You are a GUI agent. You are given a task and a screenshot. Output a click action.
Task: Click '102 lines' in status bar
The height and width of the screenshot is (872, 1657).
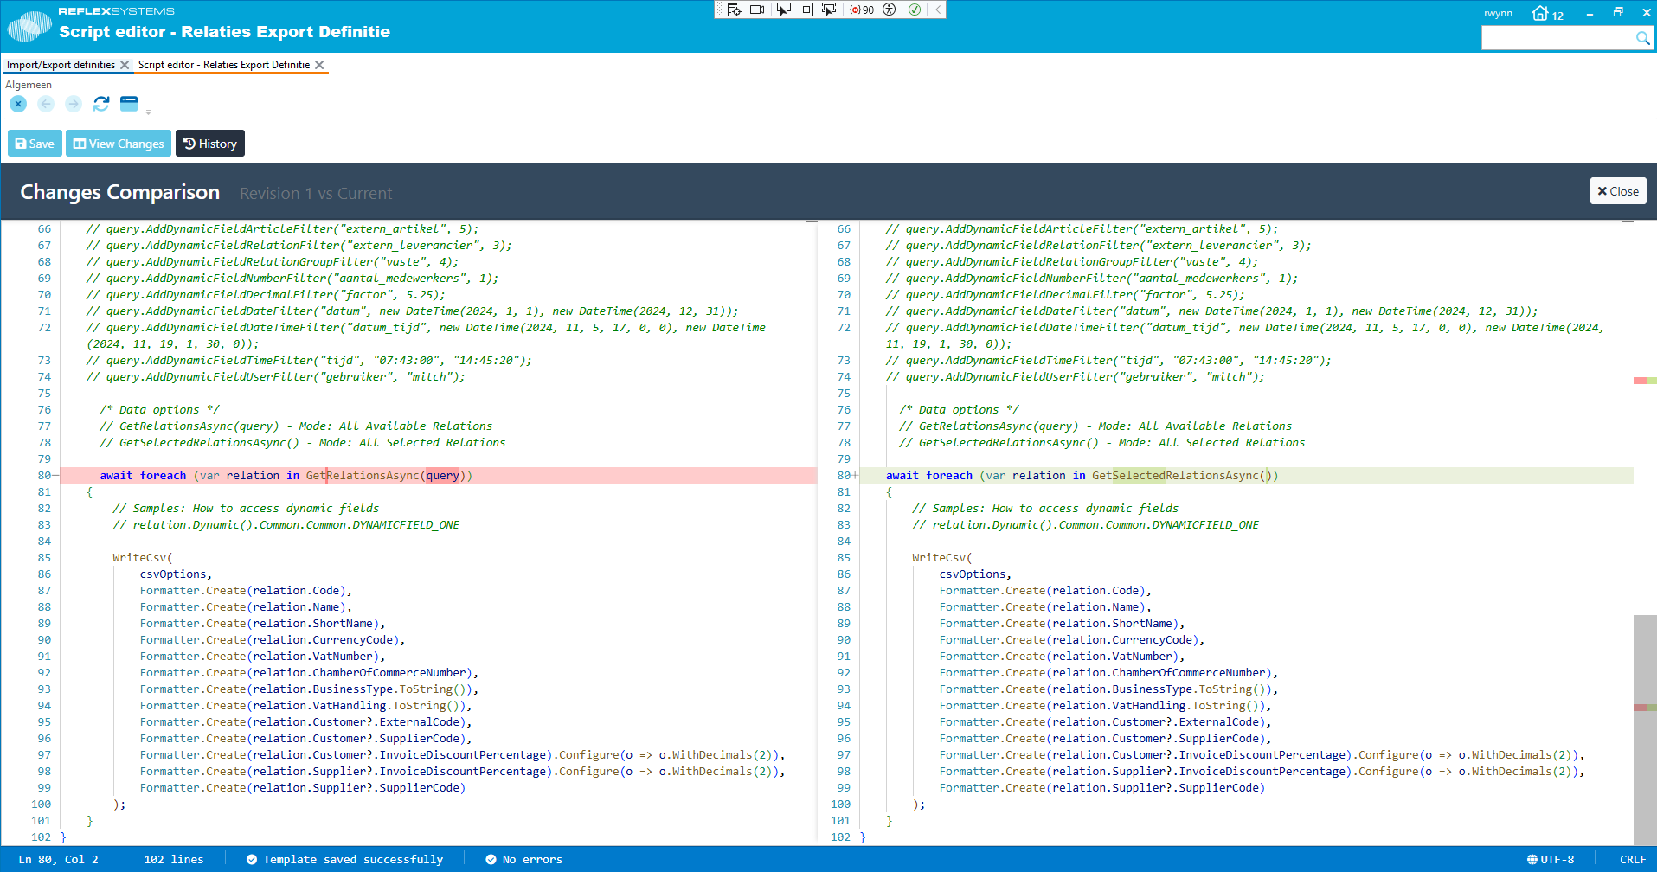pos(174,860)
